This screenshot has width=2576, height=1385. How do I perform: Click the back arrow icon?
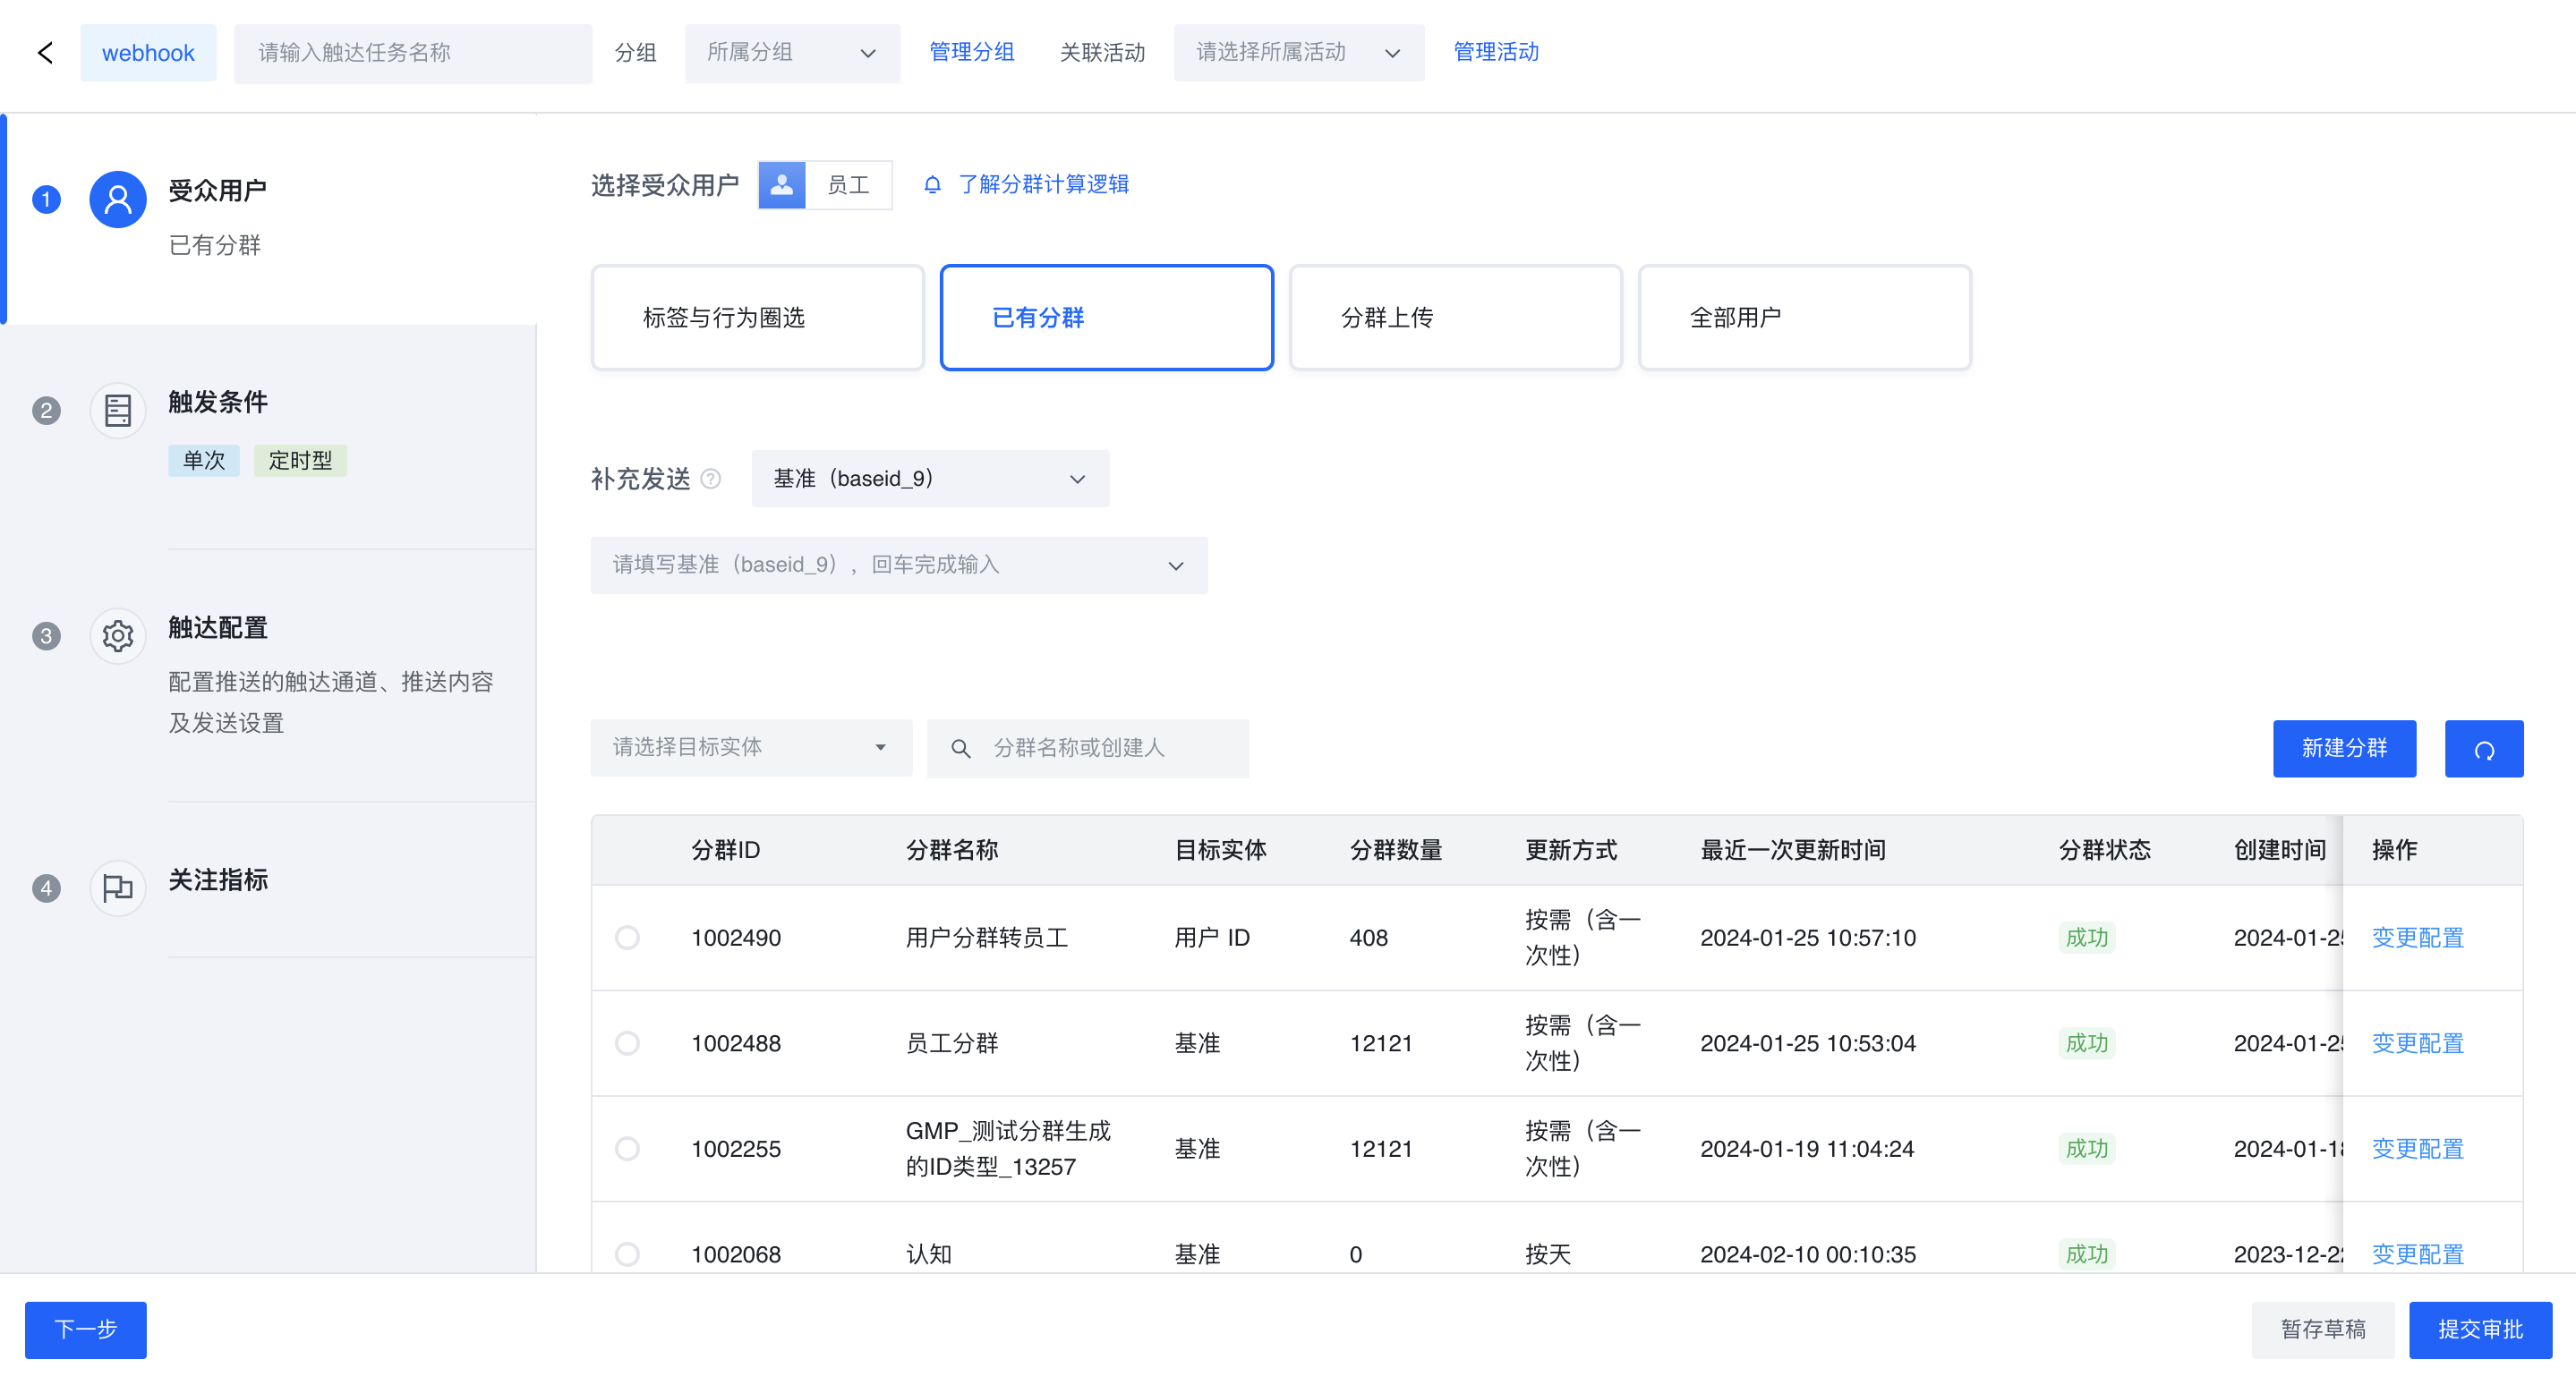(45, 53)
